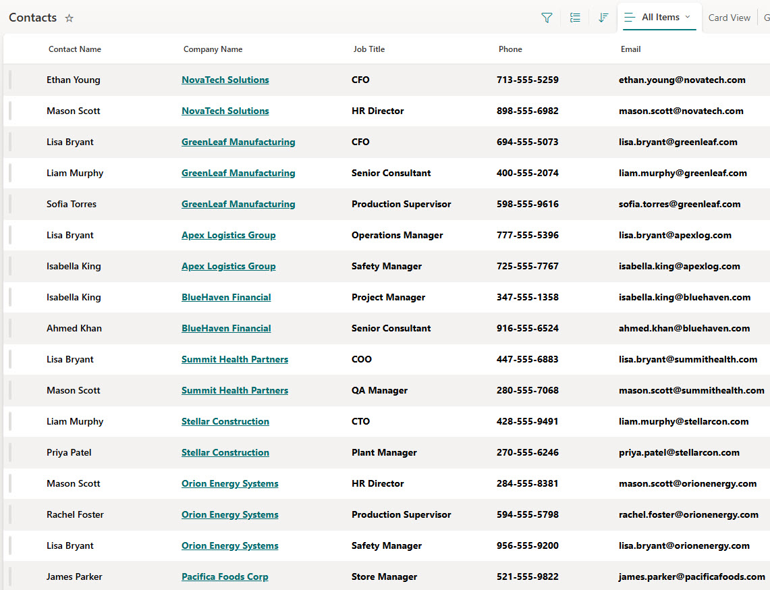
Task: Click the Phone column header
Action: click(510, 49)
